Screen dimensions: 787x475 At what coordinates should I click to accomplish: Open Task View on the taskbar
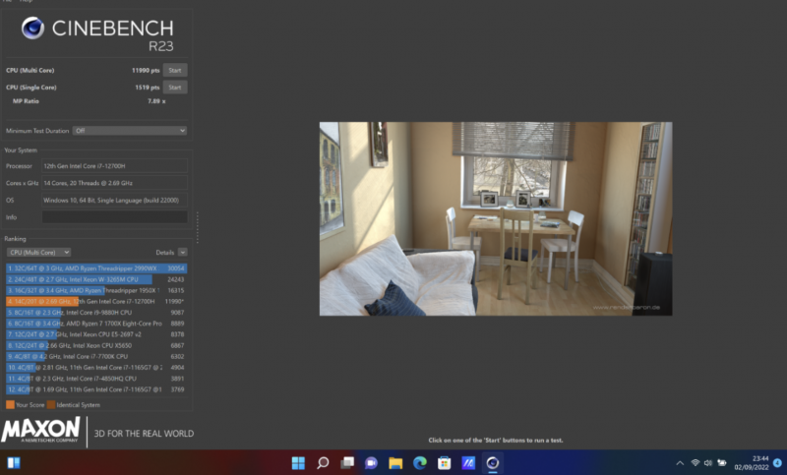(x=347, y=462)
